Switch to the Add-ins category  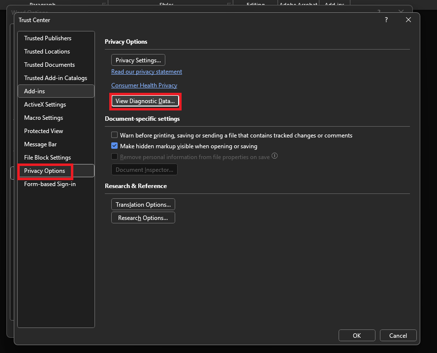pos(34,91)
